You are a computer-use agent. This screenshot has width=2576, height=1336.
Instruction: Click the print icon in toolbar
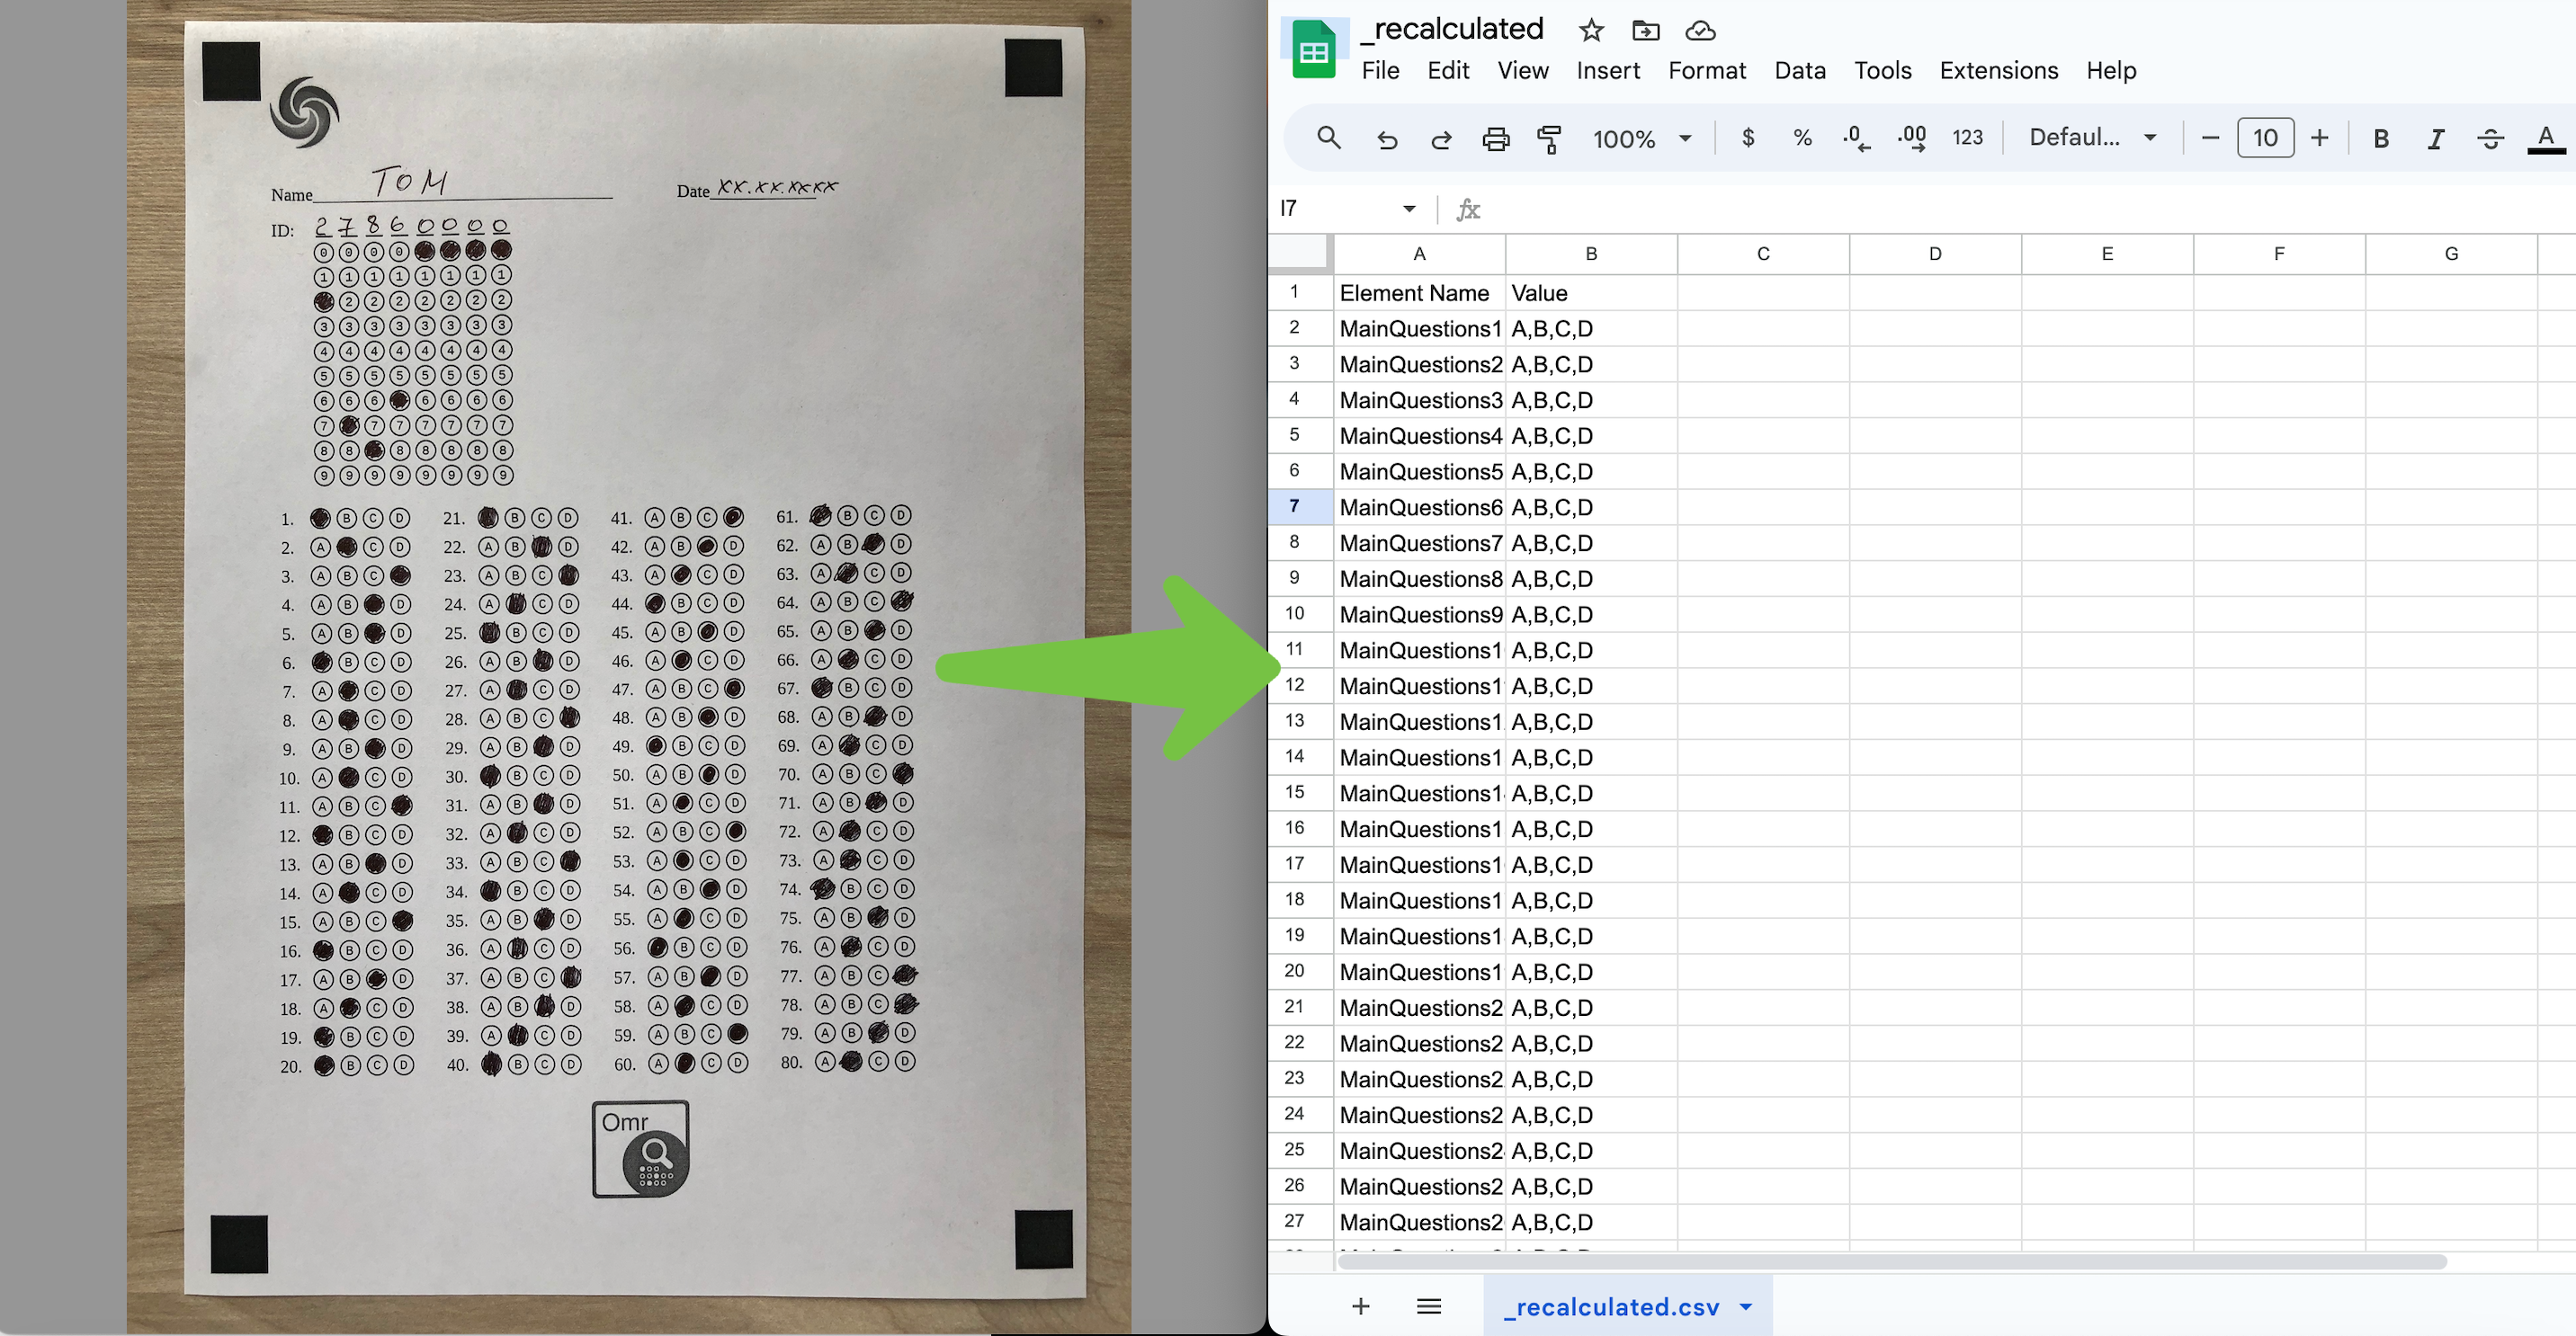pos(1494,136)
